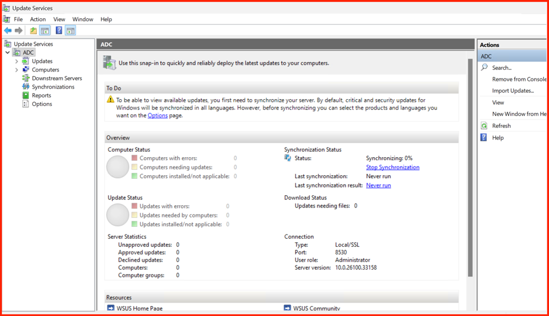The width and height of the screenshot is (549, 316).
Task: Click the Synchronizations node icon
Action: click(26, 86)
